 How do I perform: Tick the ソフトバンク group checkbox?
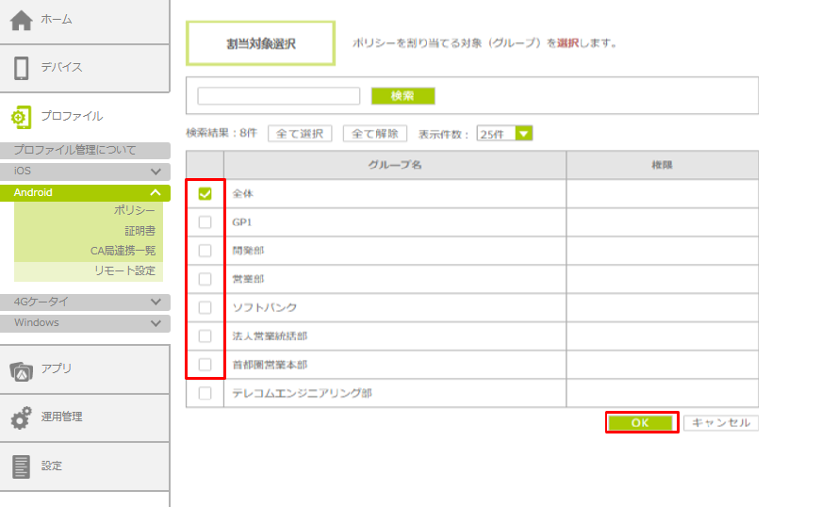(205, 307)
